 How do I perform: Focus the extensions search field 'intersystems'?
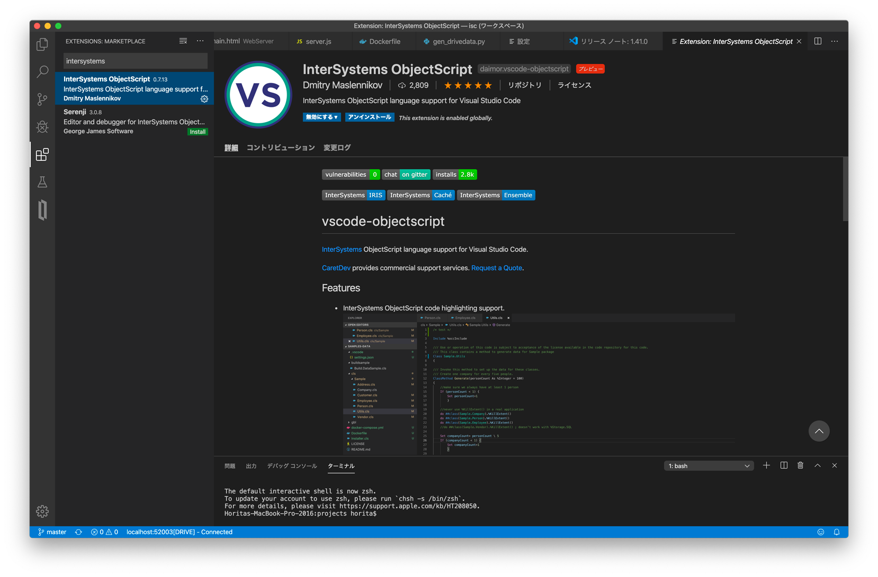click(x=136, y=61)
